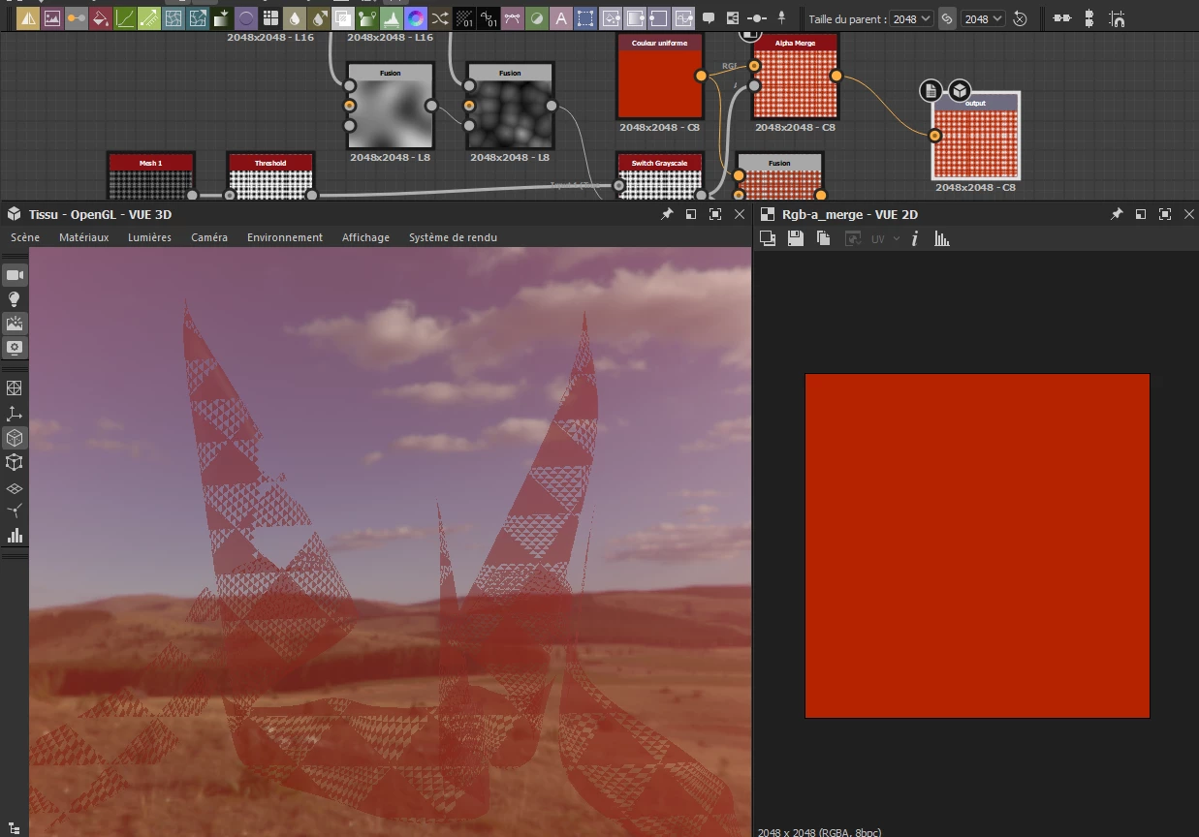Click the axis gizmo icon in 3D sidebar
Viewport: 1199px width, 837px height.
[x=15, y=413]
